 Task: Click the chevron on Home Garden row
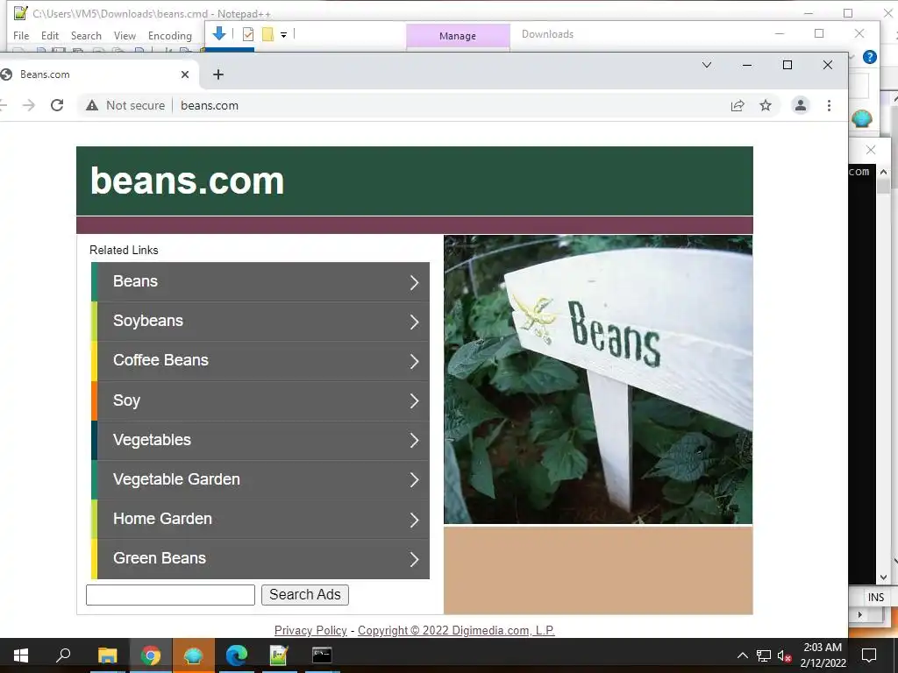pyautogui.click(x=414, y=521)
